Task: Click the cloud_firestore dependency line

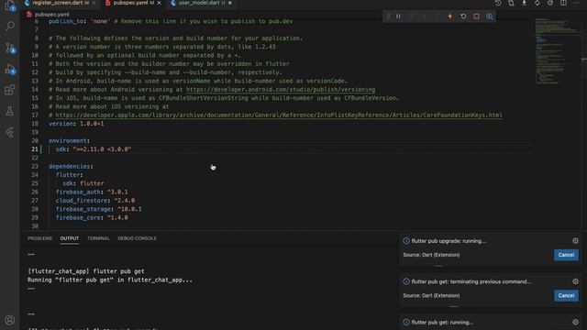Action: (x=95, y=201)
